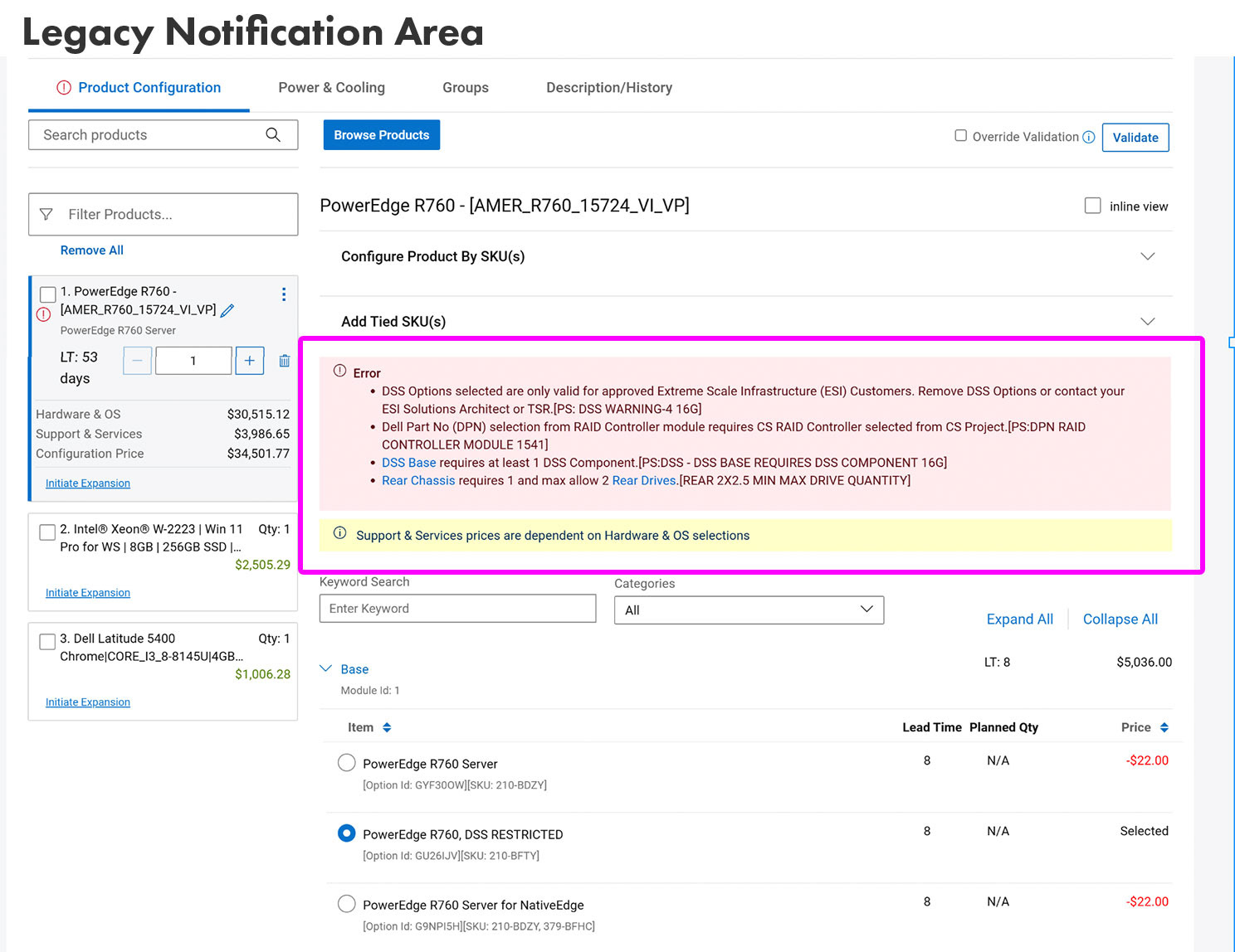1235x952 pixels.
Task: Sort by Price column arrows
Action: click(1164, 727)
